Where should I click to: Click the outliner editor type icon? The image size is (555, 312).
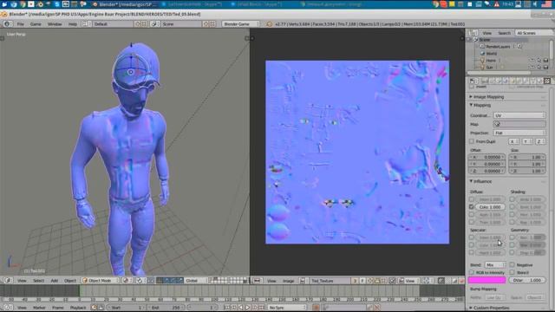click(x=473, y=33)
